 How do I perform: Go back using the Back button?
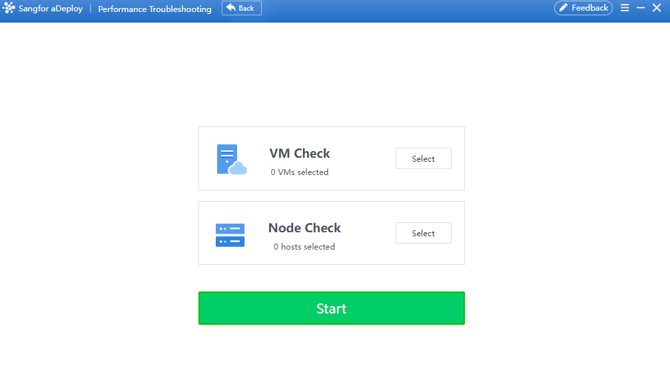coord(241,8)
